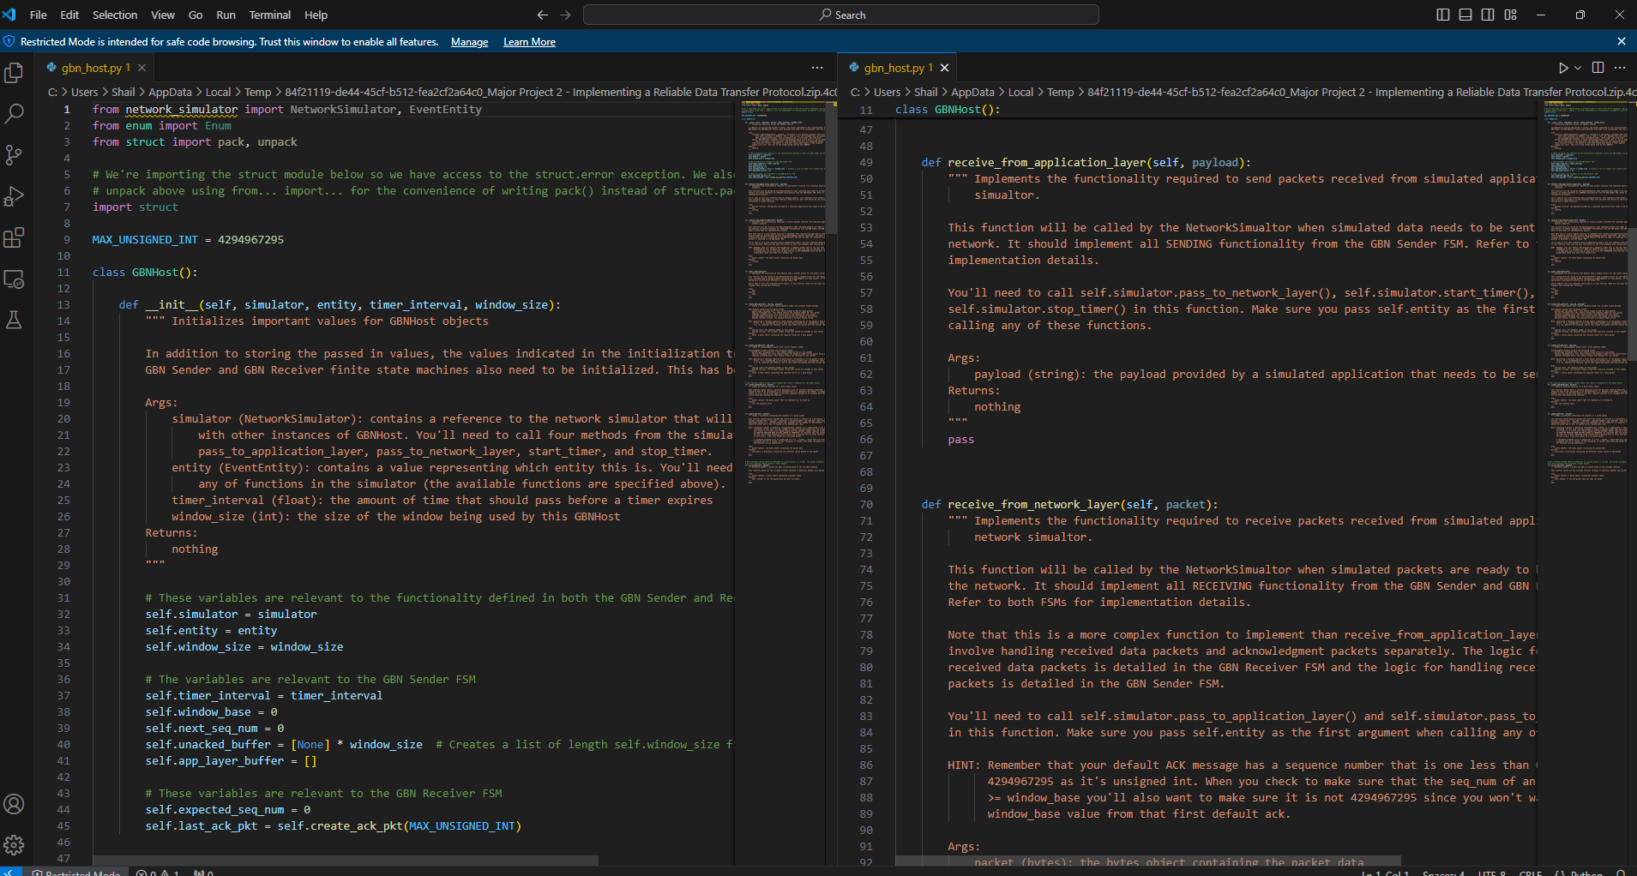Open the Explorer view in activity bar

click(x=14, y=74)
